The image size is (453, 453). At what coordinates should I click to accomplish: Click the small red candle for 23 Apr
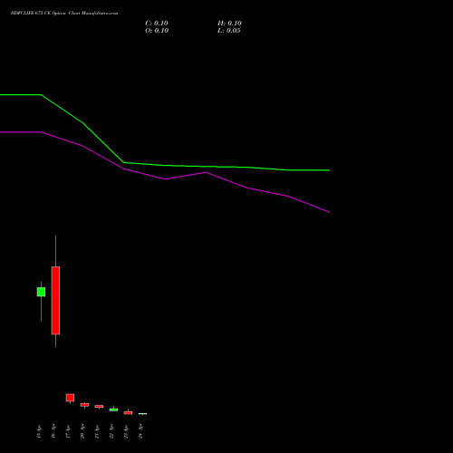coord(128,412)
